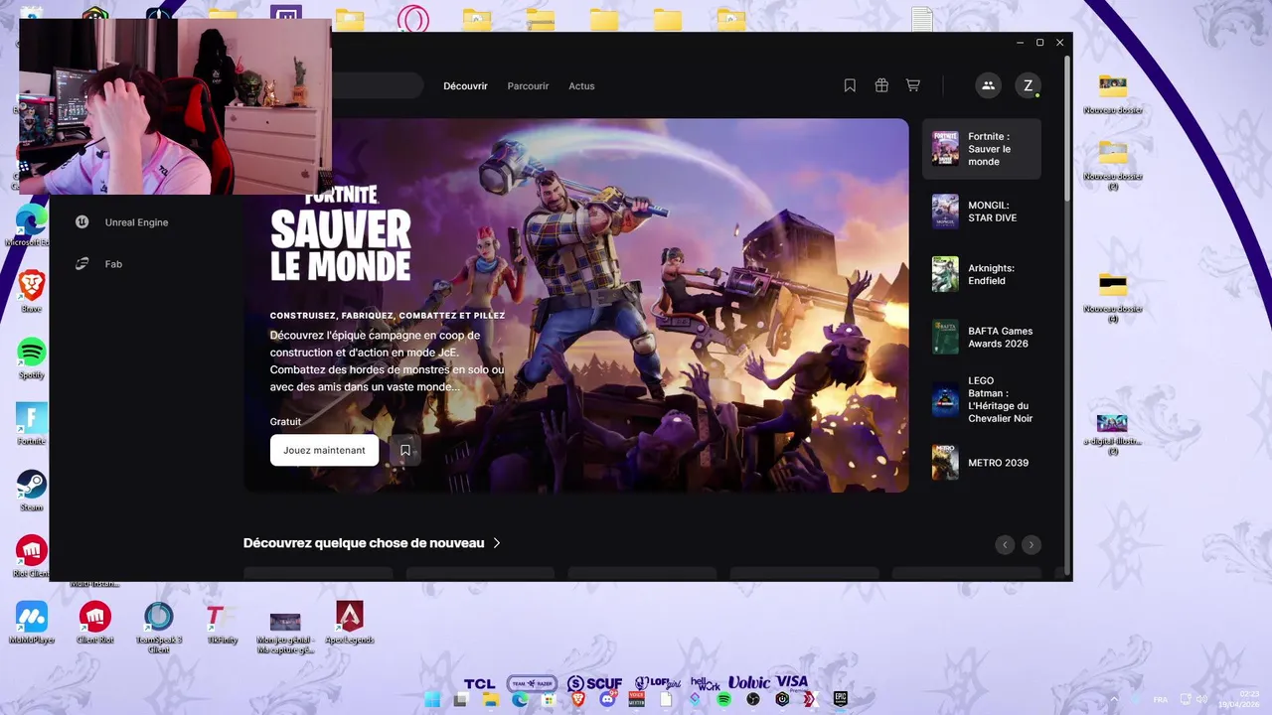Launch Apex Legends desktop shortcut

coord(349,623)
